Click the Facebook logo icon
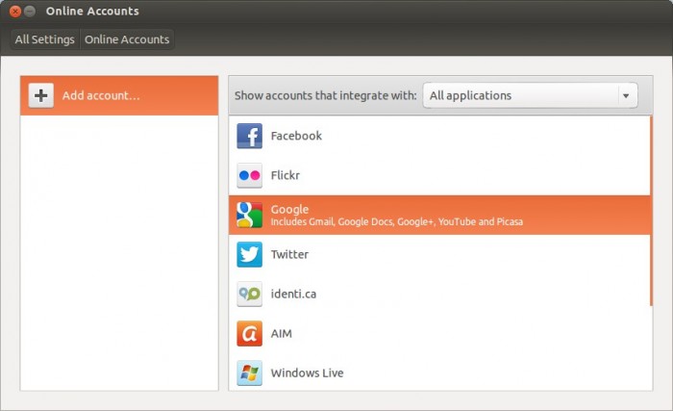This screenshot has height=411, width=673. tap(249, 137)
